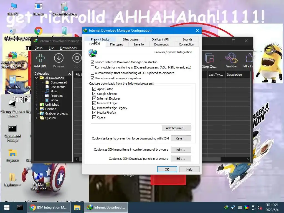Click the touch keyboard tray icon

point(240,207)
